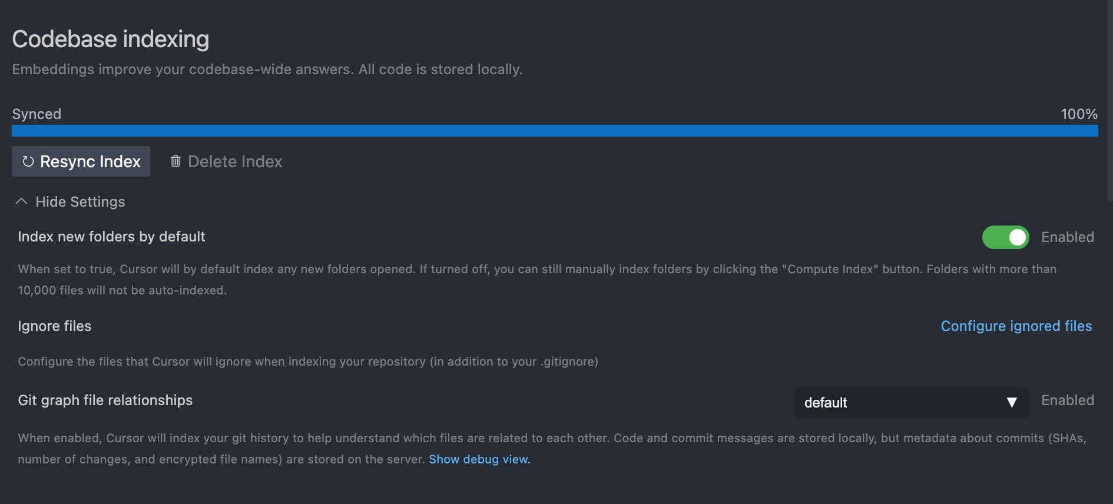
Task: Click the trash can icon
Action: (x=175, y=161)
